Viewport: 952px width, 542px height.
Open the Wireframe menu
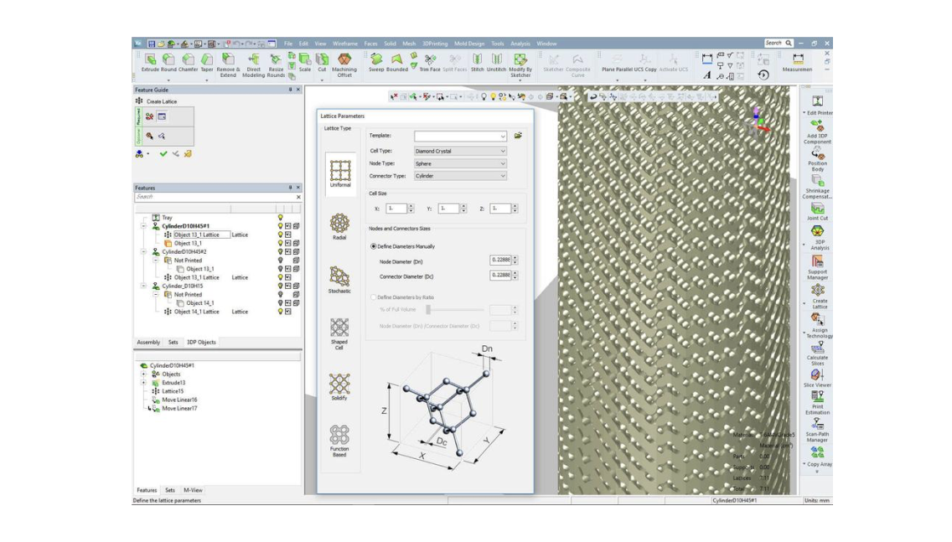coord(345,44)
